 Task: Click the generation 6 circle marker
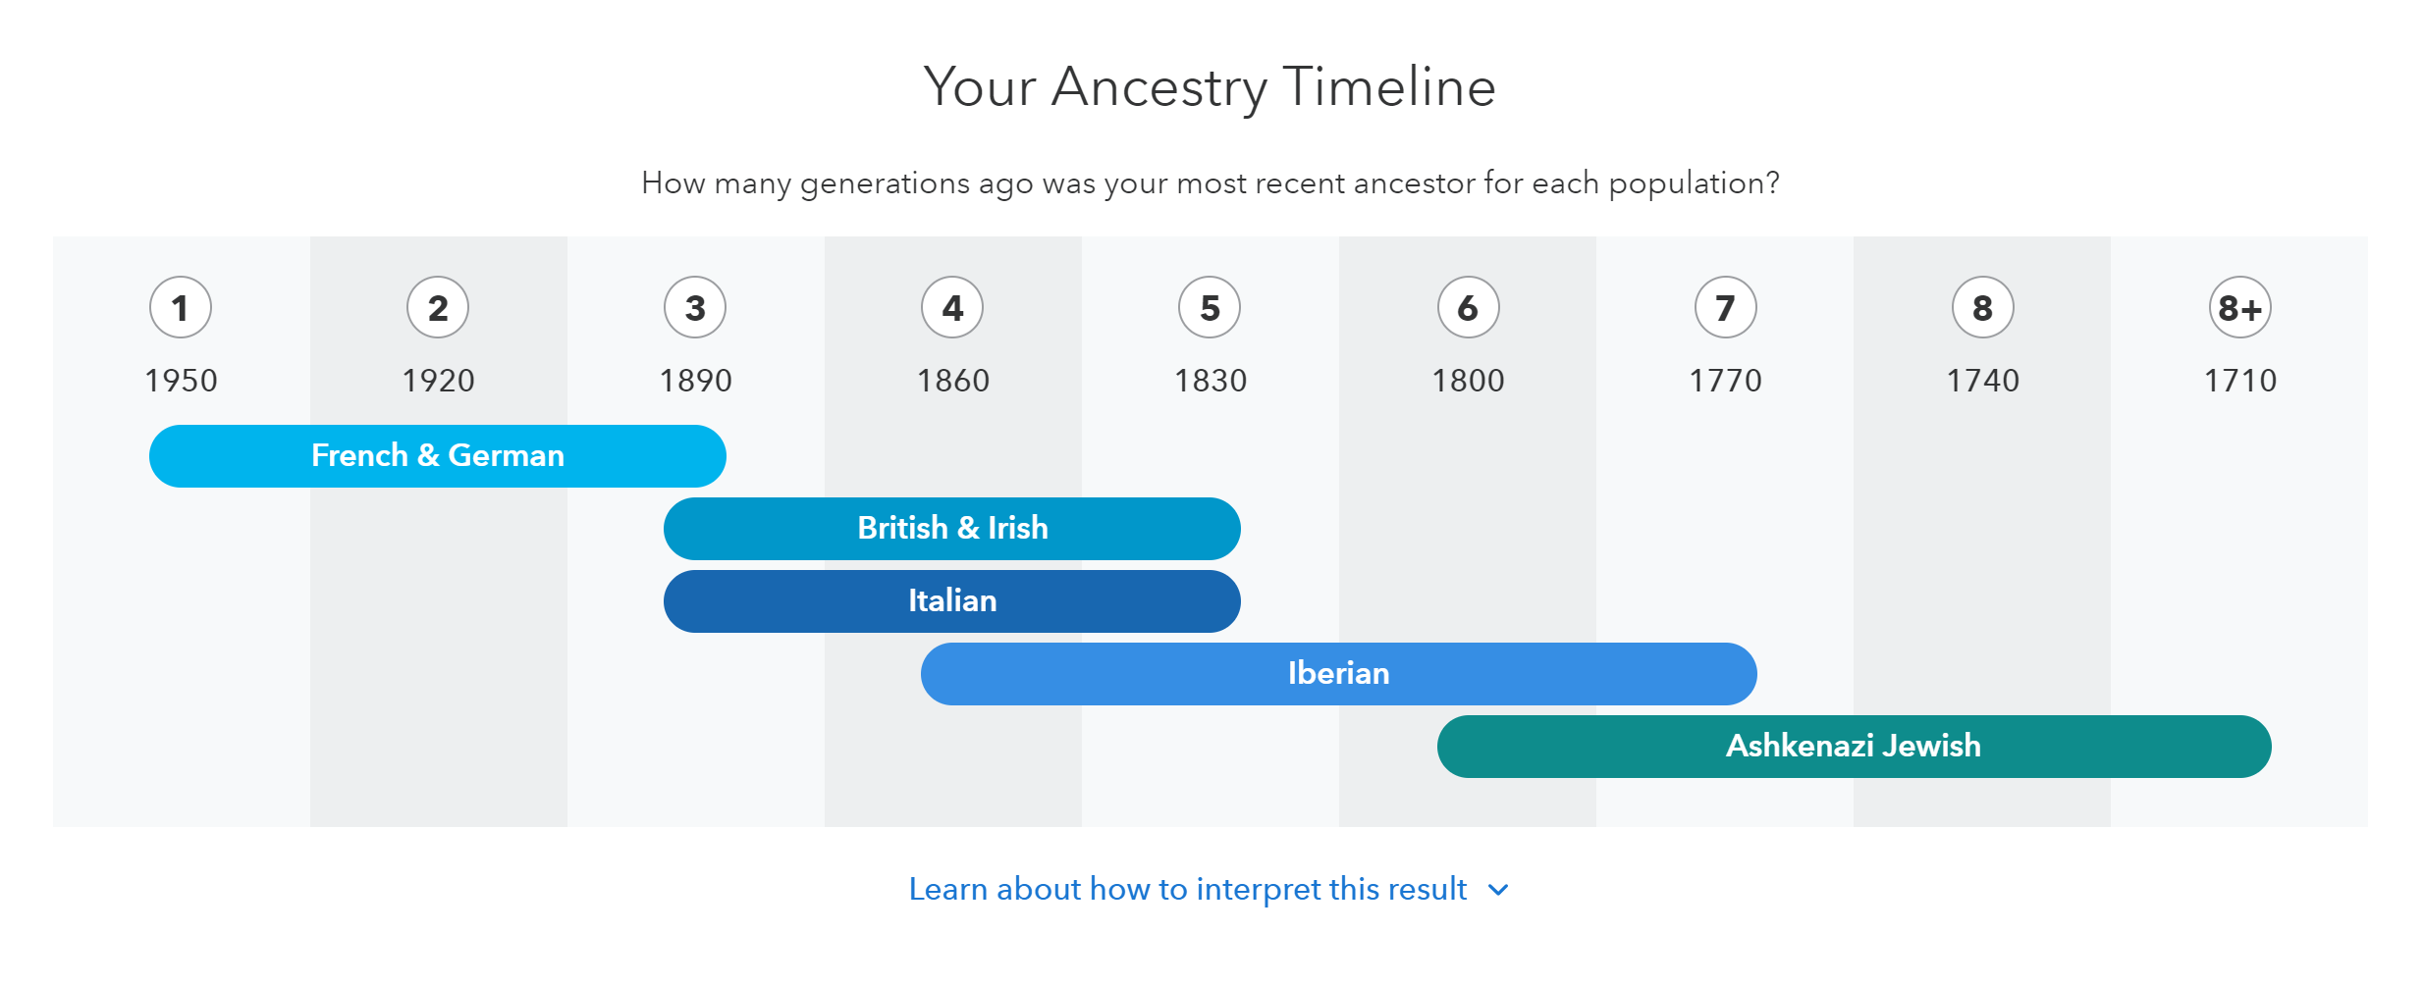point(1469,308)
